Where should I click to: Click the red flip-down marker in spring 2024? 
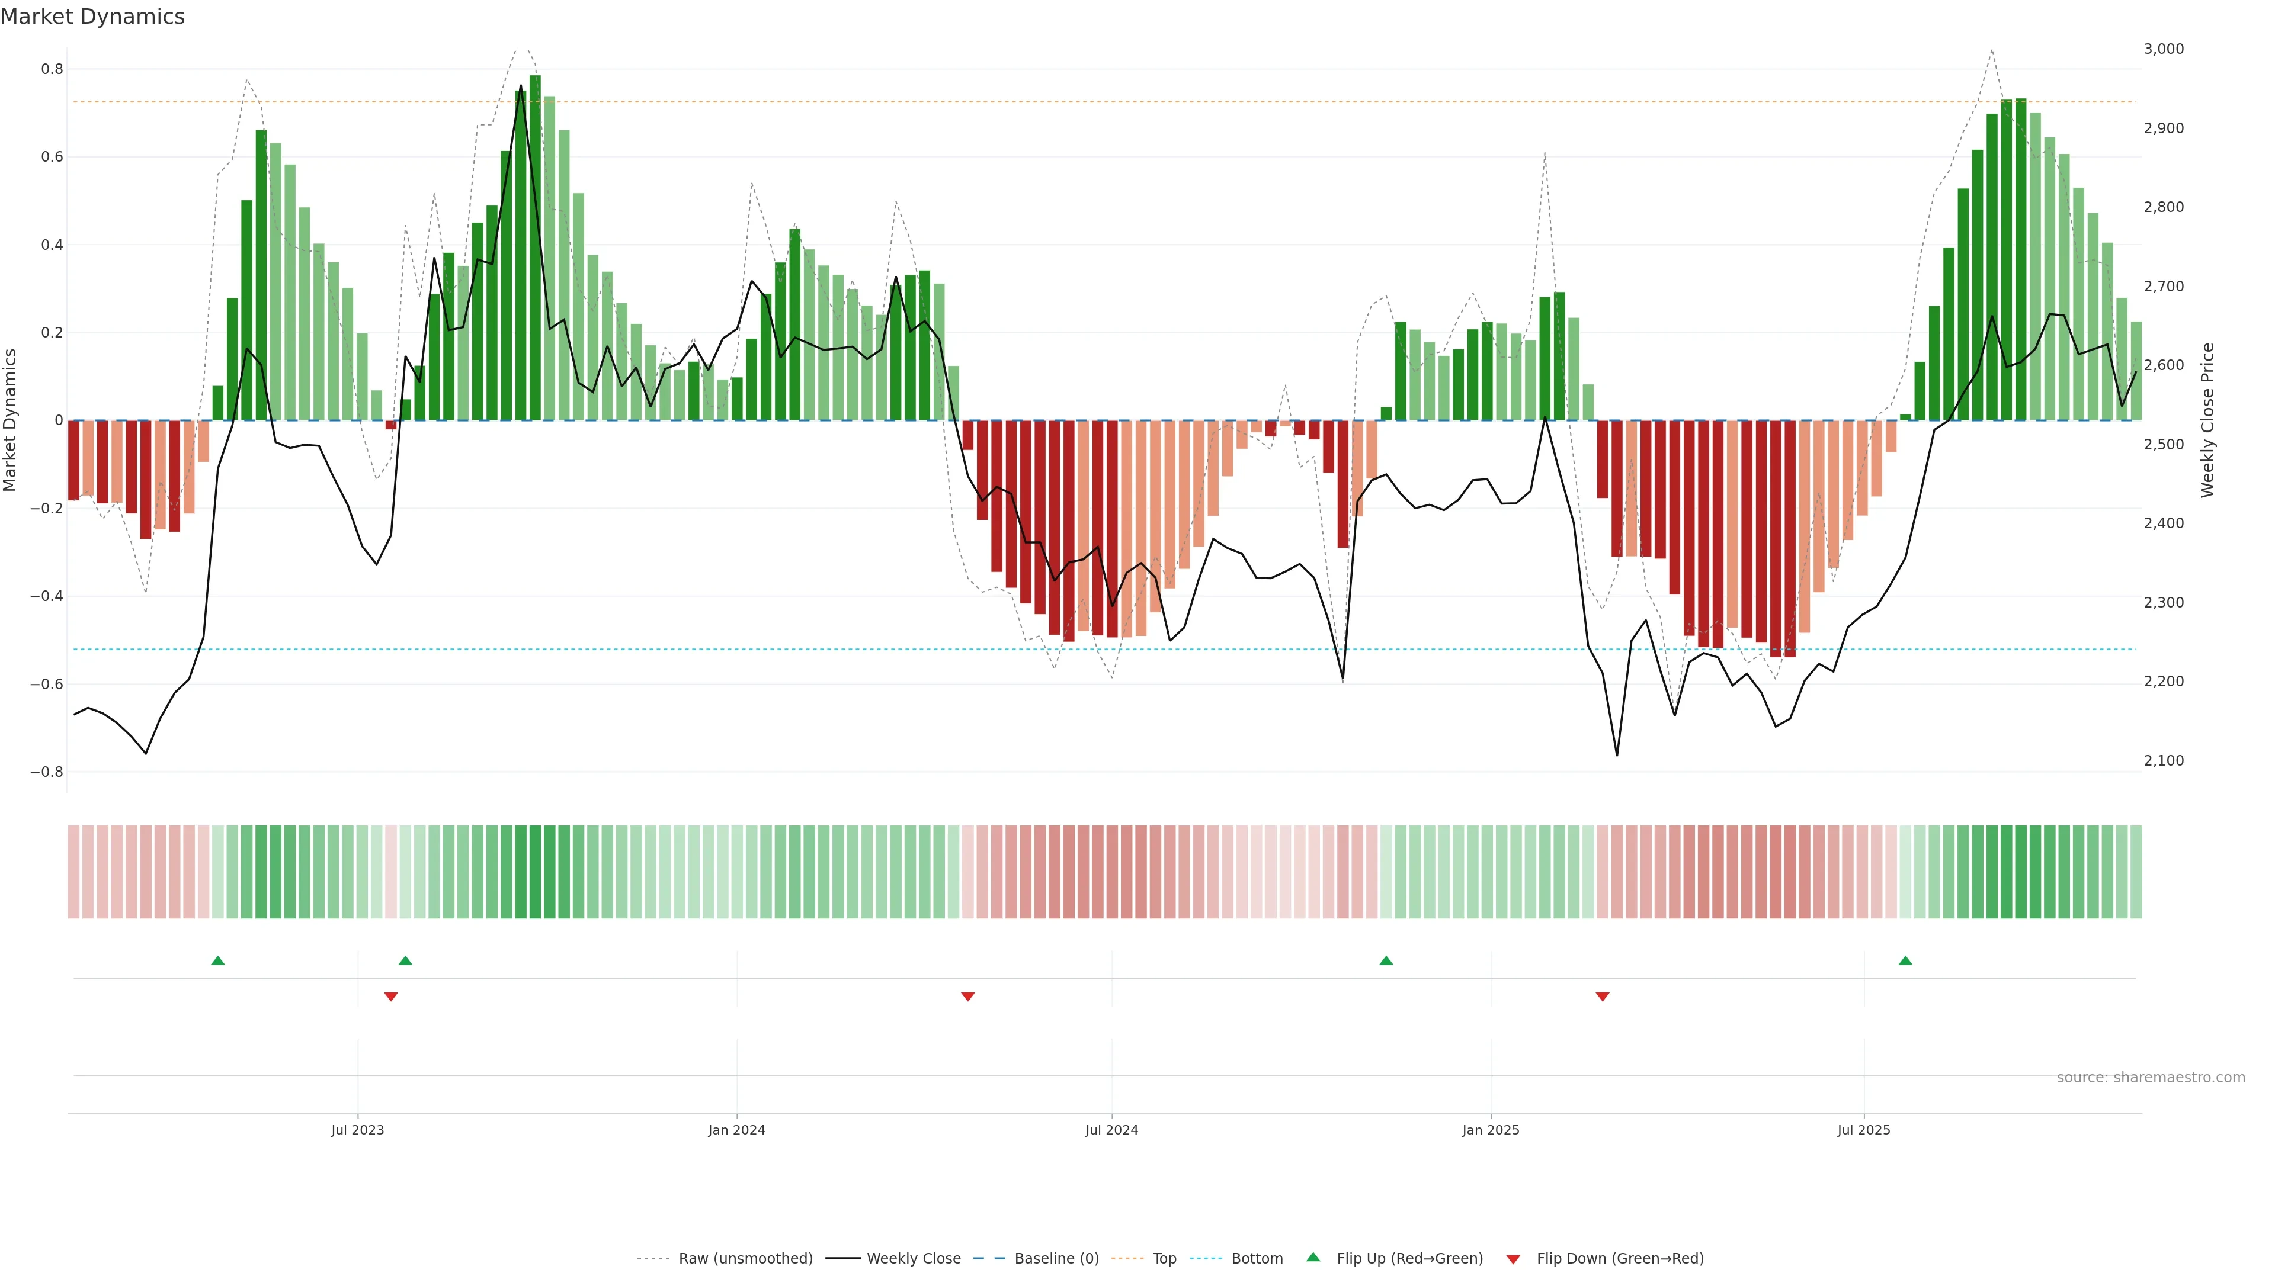point(968,997)
